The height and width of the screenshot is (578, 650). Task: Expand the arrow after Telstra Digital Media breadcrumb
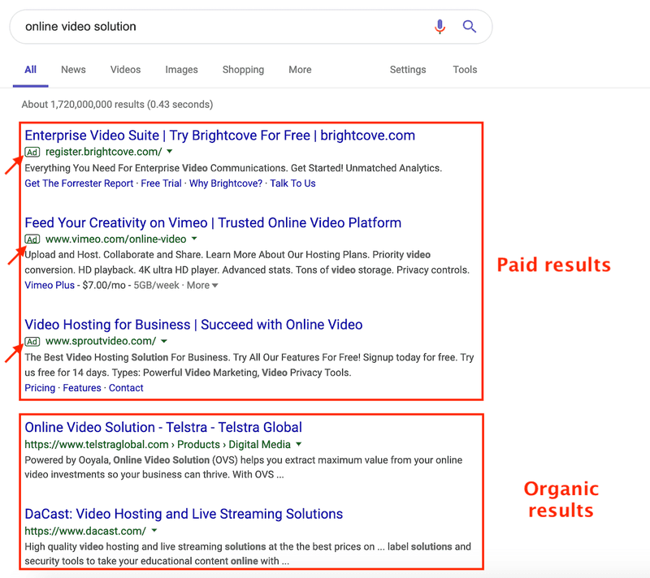click(x=298, y=444)
